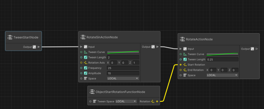Select the RotateSinActionNode title bar
The image size is (264, 109).
click(x=119, y=37)
